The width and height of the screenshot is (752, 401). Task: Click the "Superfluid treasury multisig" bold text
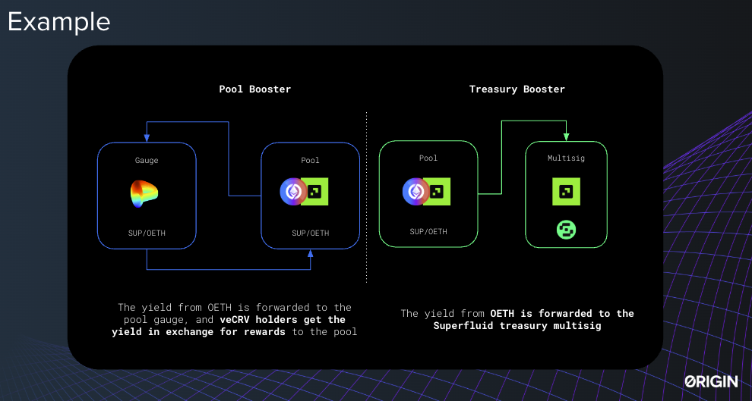[x=517, y=326]
